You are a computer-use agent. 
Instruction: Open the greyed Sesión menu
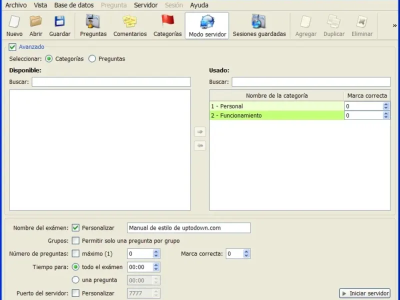coord(173,5)
